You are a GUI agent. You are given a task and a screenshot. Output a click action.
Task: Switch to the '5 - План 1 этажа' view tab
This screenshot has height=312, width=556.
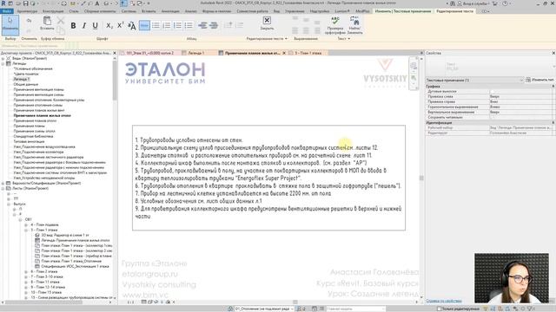pos(308,53)
